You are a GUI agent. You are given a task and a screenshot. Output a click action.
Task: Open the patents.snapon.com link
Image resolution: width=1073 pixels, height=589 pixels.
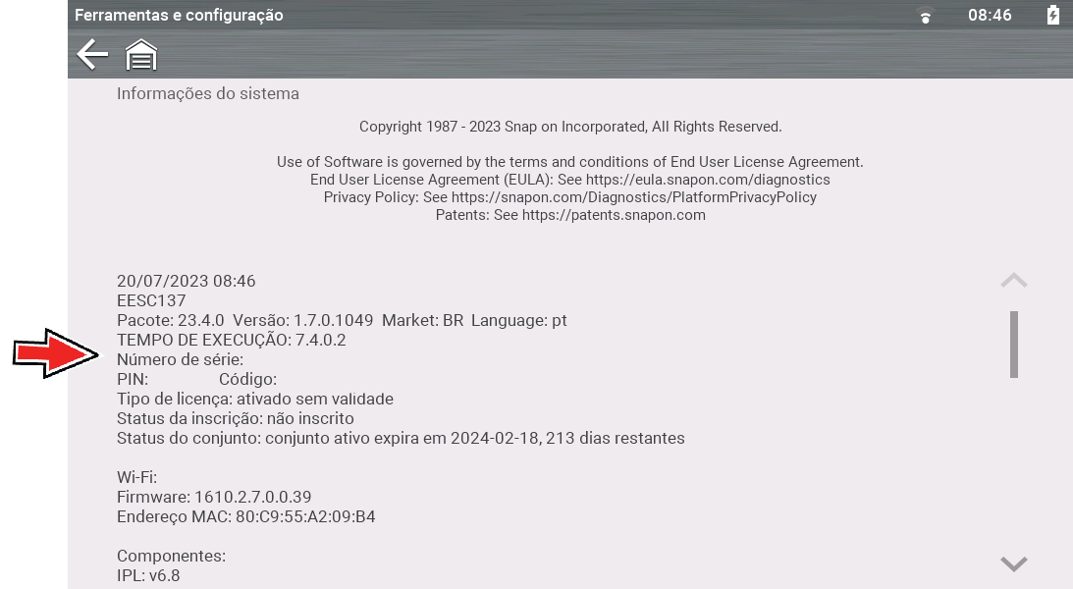tap(614, 216)
